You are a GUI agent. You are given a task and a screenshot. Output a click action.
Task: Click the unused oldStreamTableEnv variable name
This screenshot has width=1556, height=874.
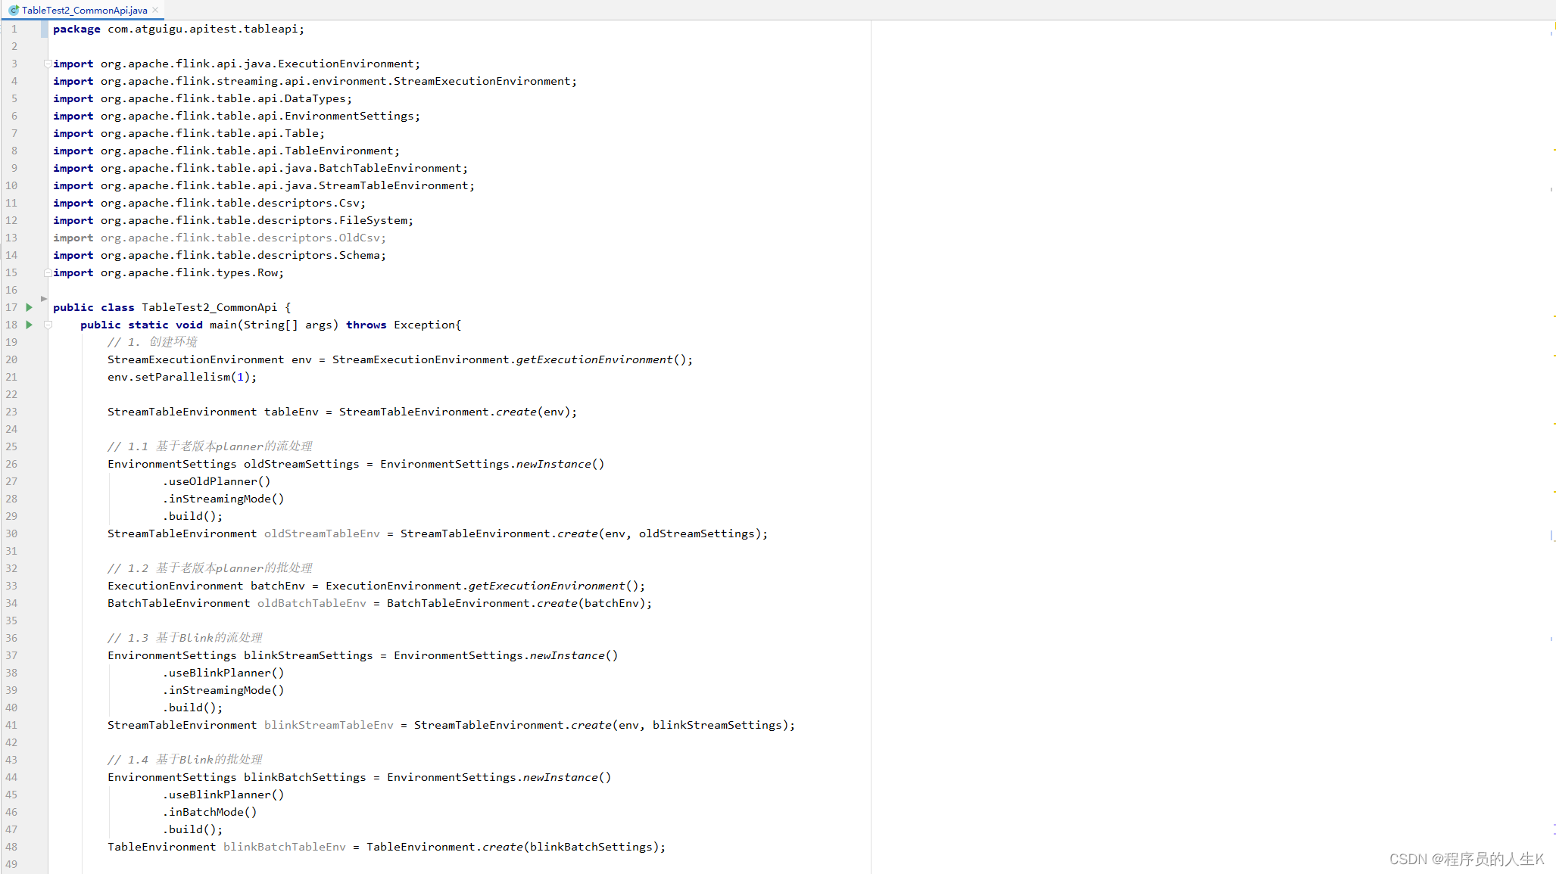(x=322, y=533)
